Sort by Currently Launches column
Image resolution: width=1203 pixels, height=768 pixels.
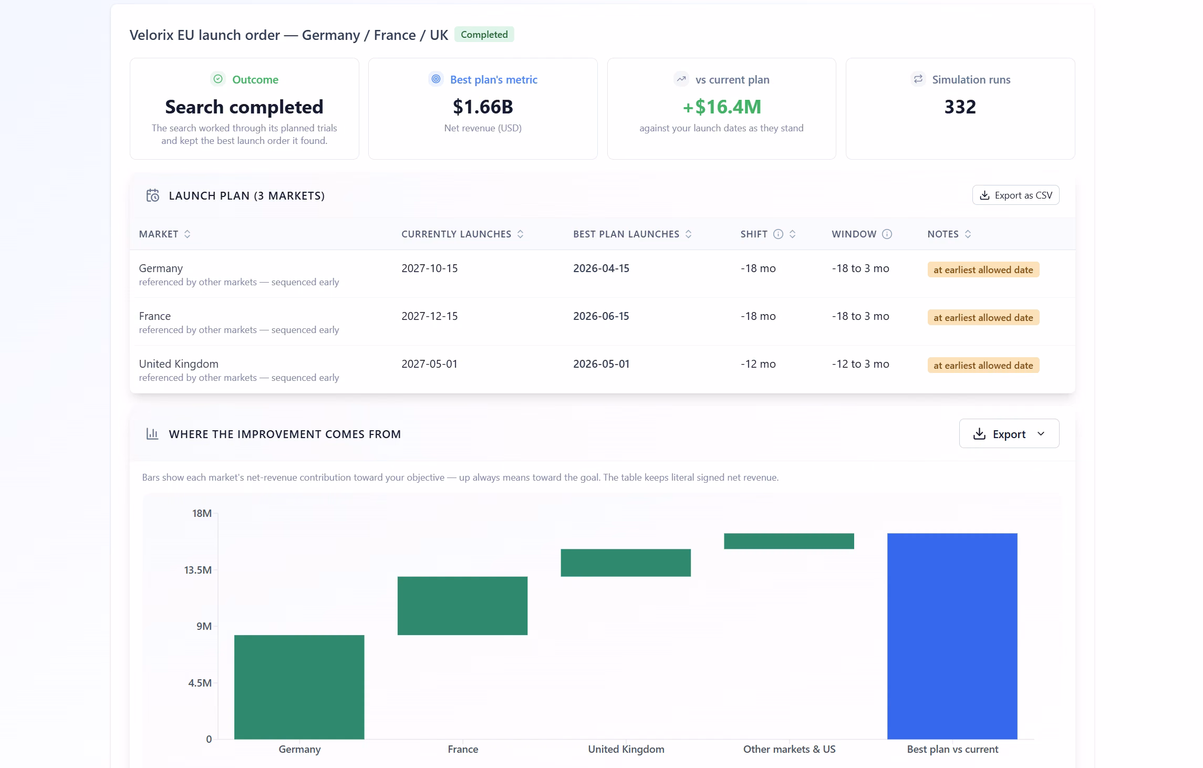pos(520,234)
